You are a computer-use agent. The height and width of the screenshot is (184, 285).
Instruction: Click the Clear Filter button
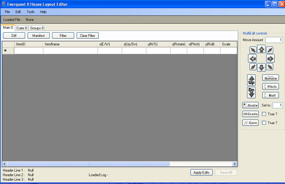pos(88,36)
